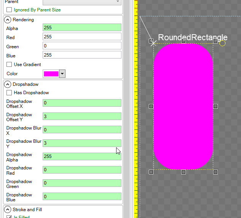Open the Parent dropdown
The height and width of the screenshot is (218, 241).
click(82, 2)
